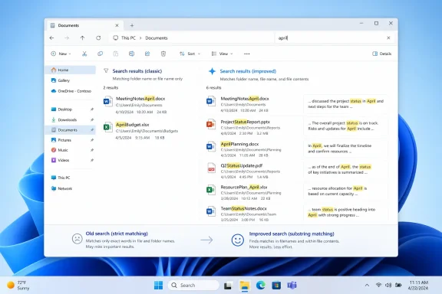The image size is (442, 294).
Task: Click the taskbar Search box
Action: [193, 286]
